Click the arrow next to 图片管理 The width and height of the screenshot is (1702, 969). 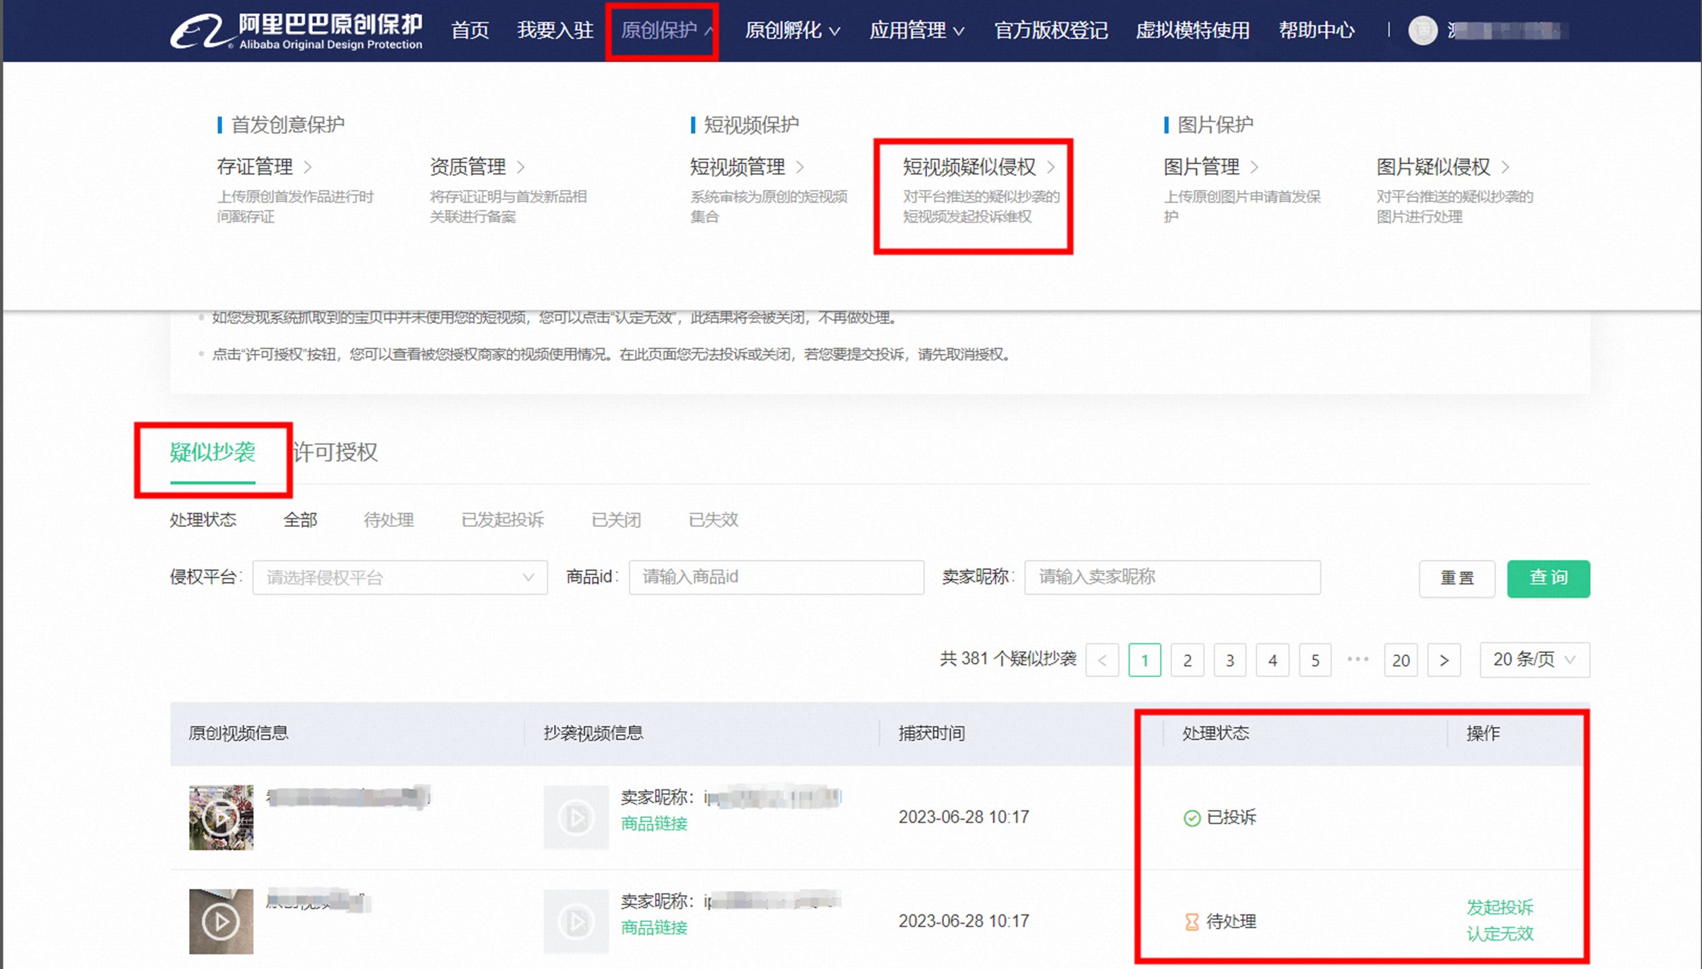pos(1254,167)
